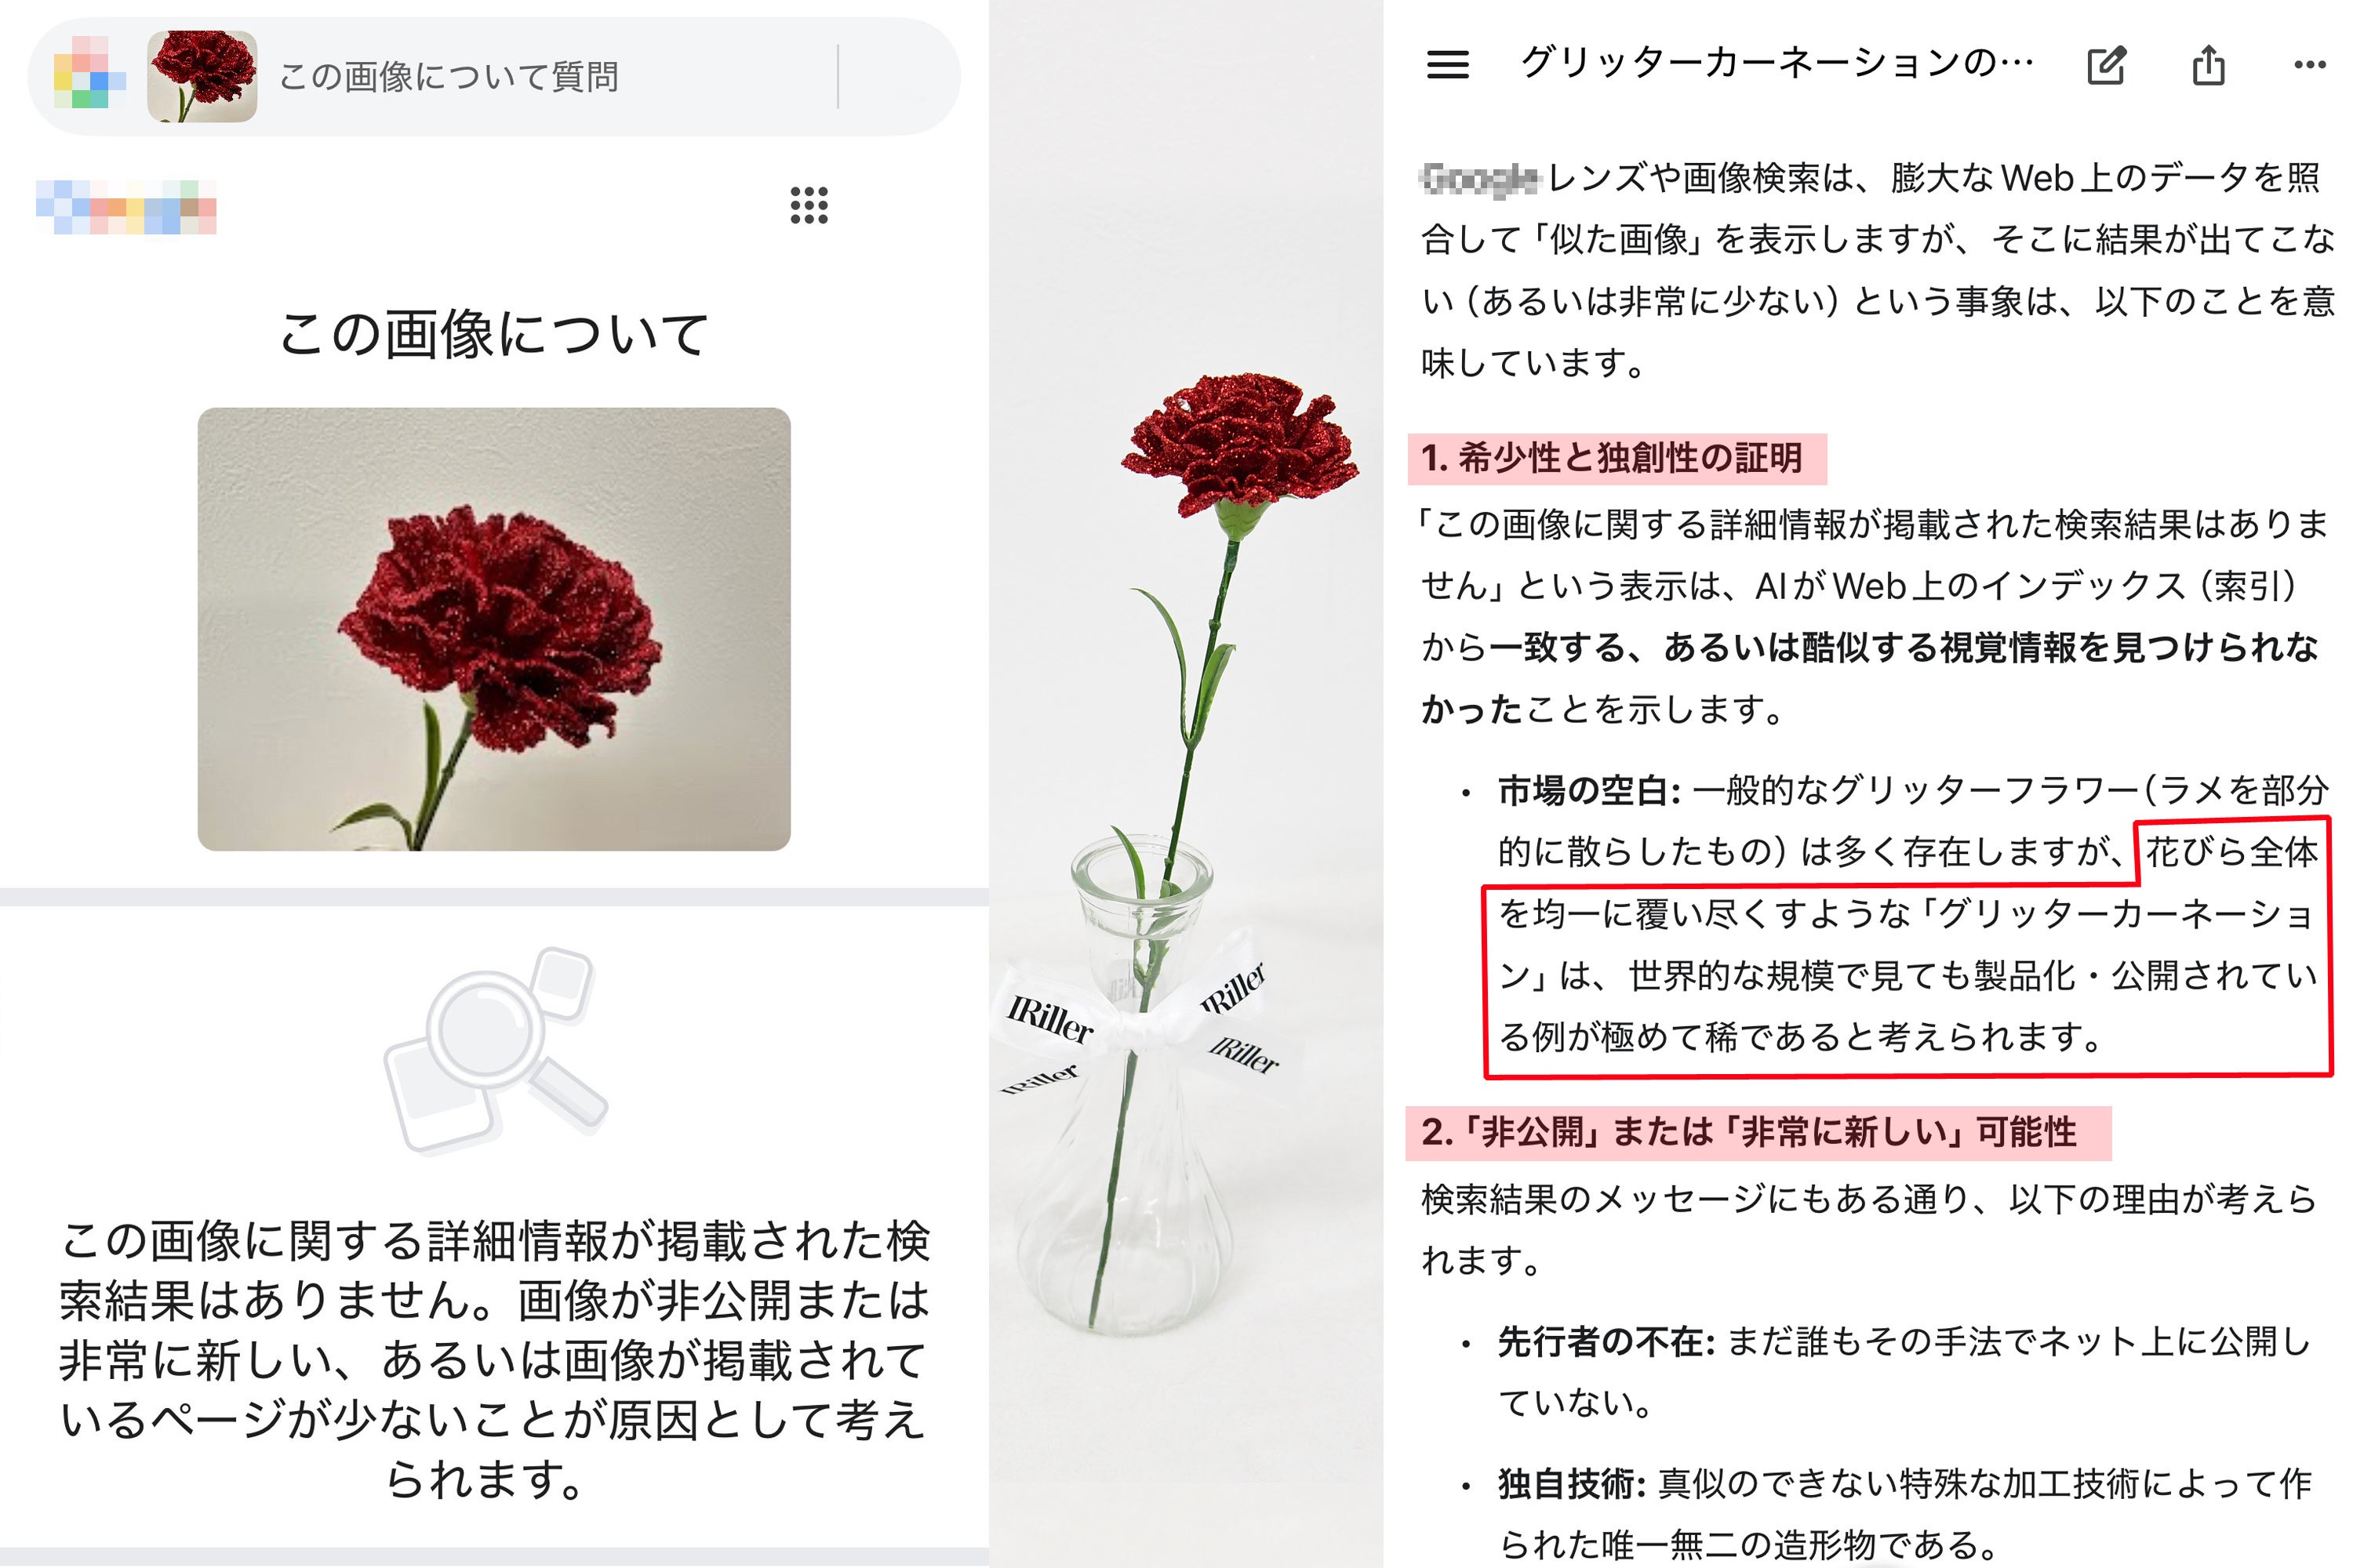This screenshot has height=1568, width=2353.
Task: Tap the new chat compose icon
Action: [x=2106, y=65]
